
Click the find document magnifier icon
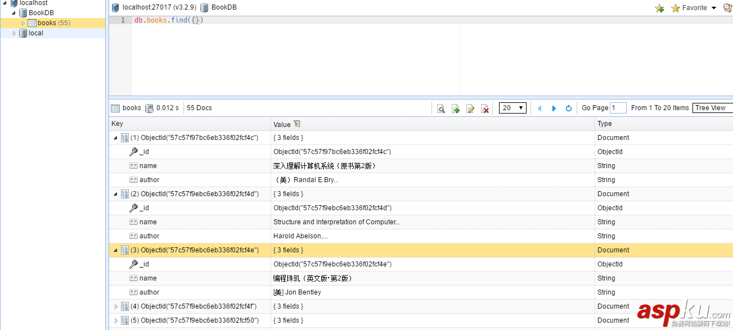[x=440, y=108]
